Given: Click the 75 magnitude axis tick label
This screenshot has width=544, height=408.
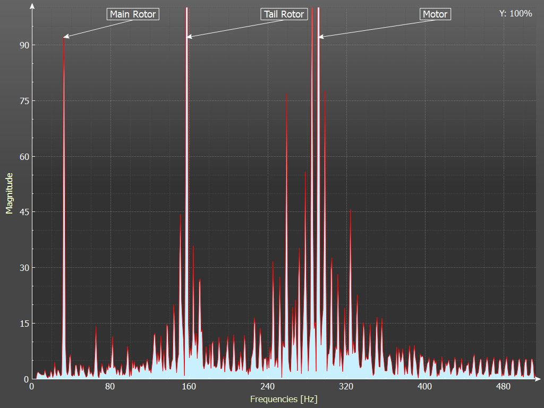Looking at the screenshot, I should coord(23,101).
